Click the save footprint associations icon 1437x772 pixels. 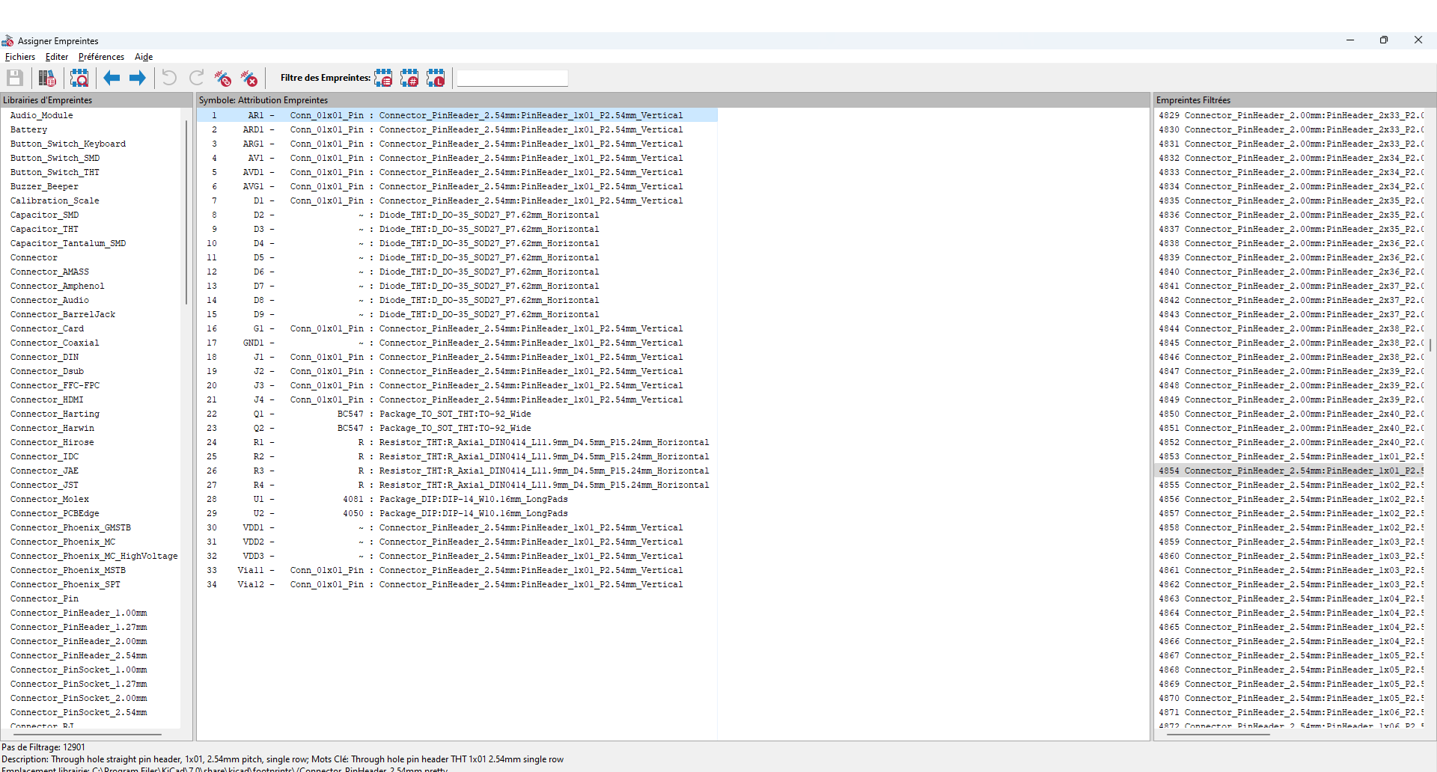pos(15,78)
